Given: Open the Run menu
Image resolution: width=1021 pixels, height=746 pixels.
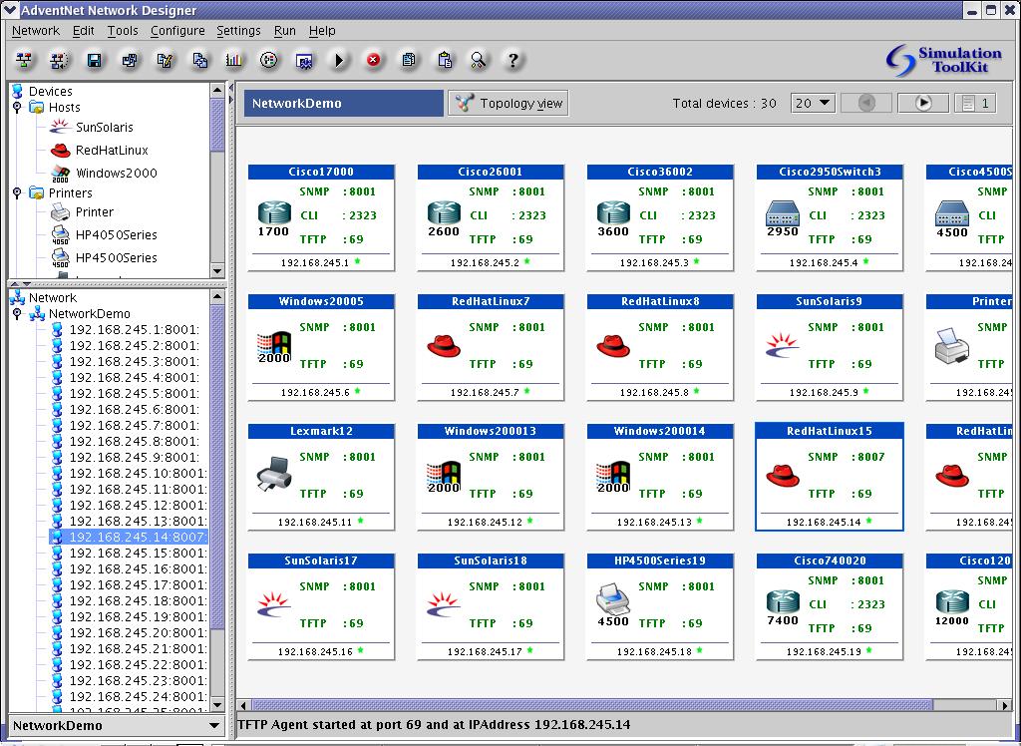Looking at the screenshot, I should (284, 31).
